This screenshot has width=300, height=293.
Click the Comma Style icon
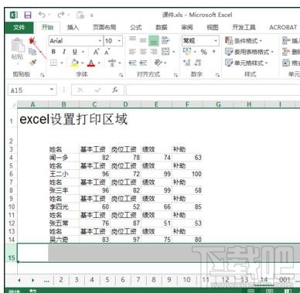point(214,52)
